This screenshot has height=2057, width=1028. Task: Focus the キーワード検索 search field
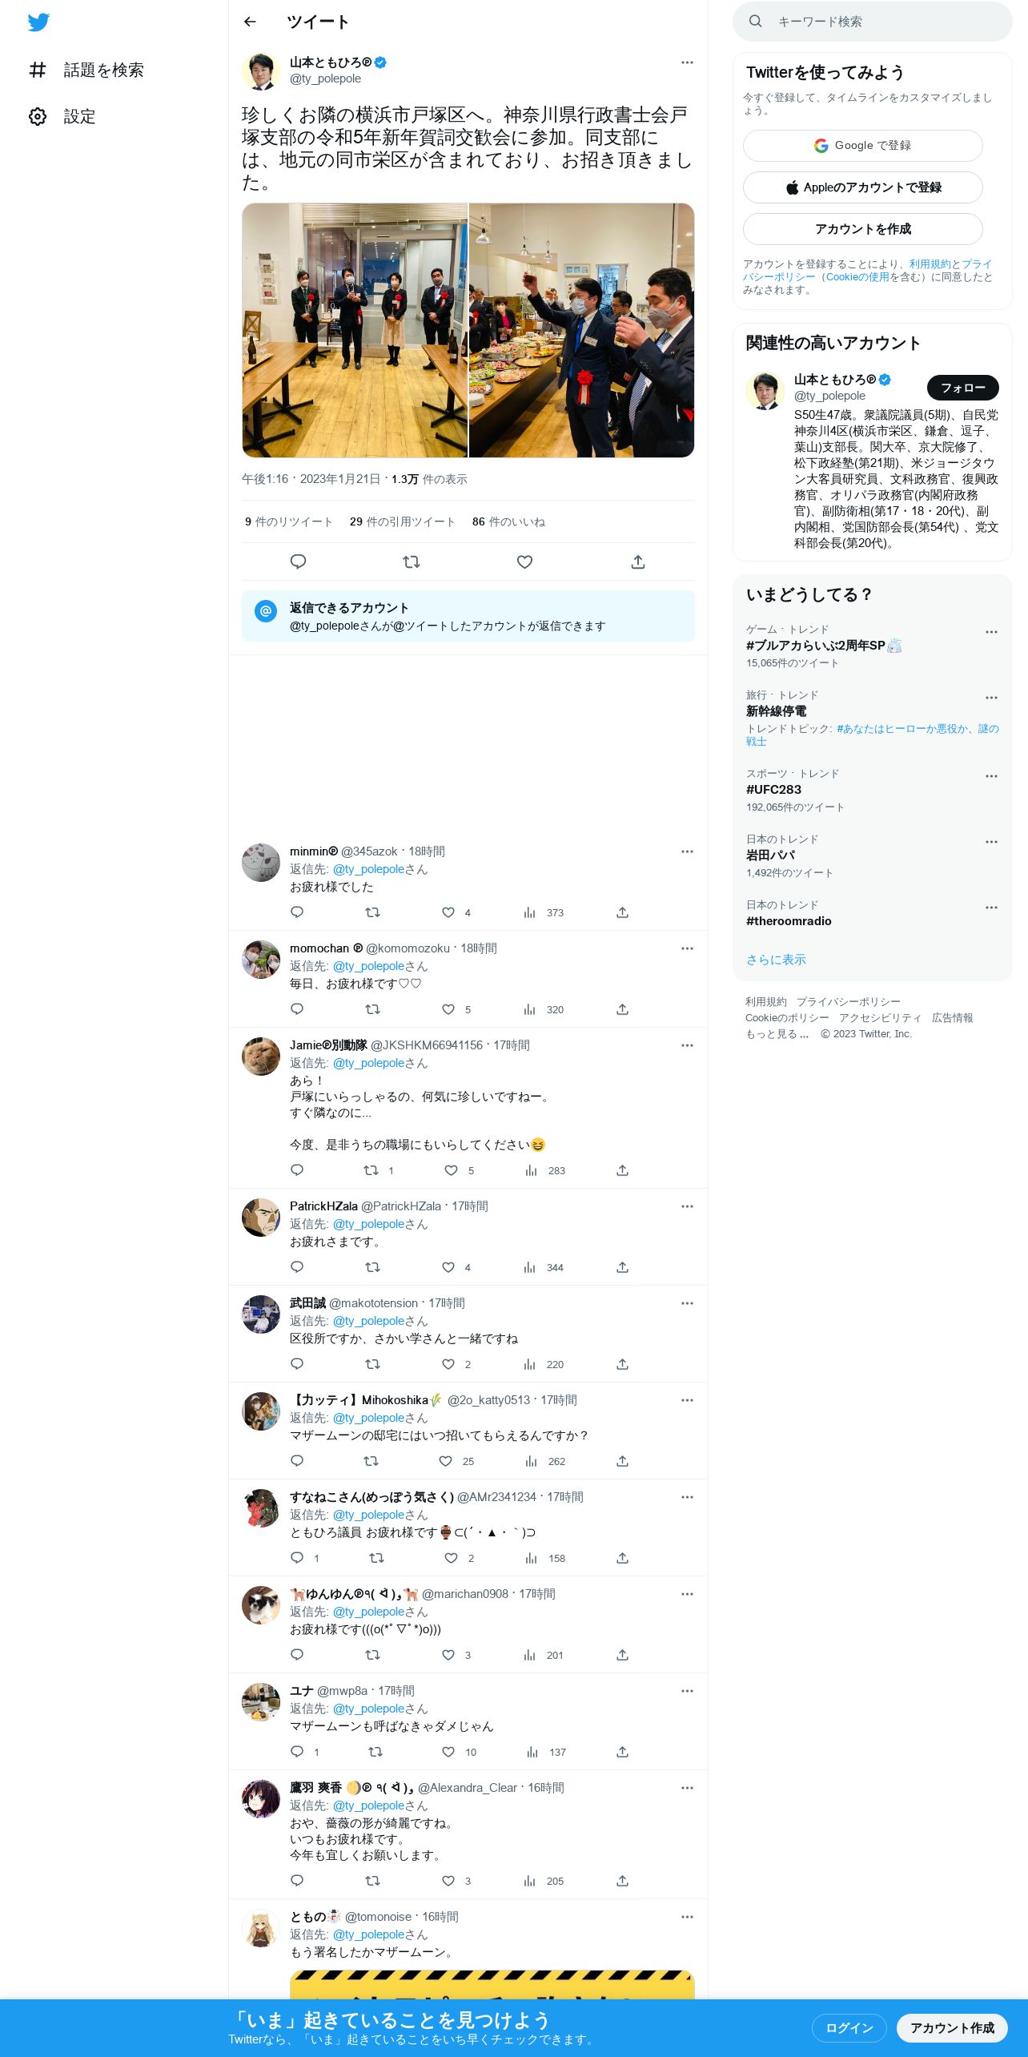coord(873,22)
